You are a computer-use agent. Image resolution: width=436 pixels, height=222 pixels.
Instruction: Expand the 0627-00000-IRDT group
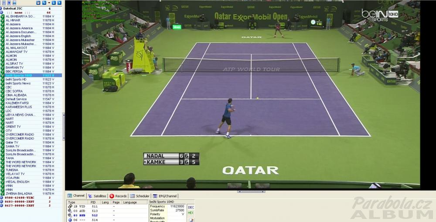[1, 205]
